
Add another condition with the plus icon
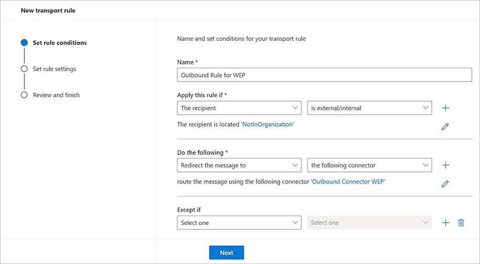click(445, 108)
